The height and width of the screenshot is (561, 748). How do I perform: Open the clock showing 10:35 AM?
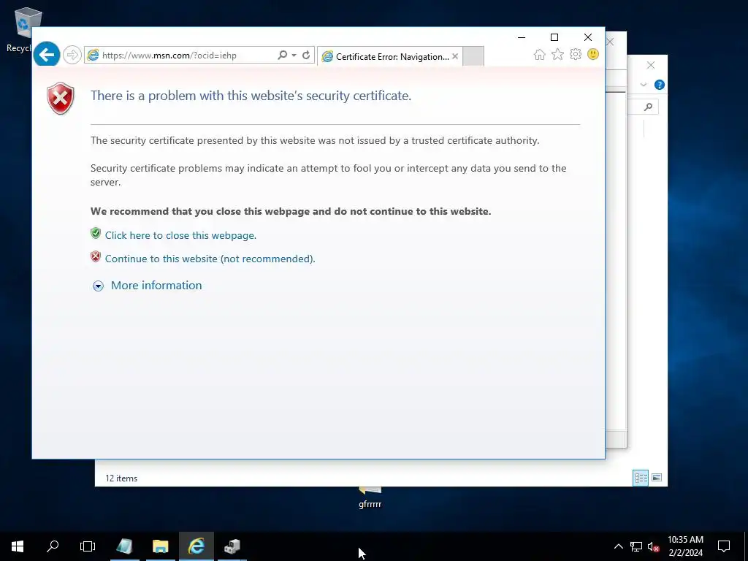click(685, 546)
